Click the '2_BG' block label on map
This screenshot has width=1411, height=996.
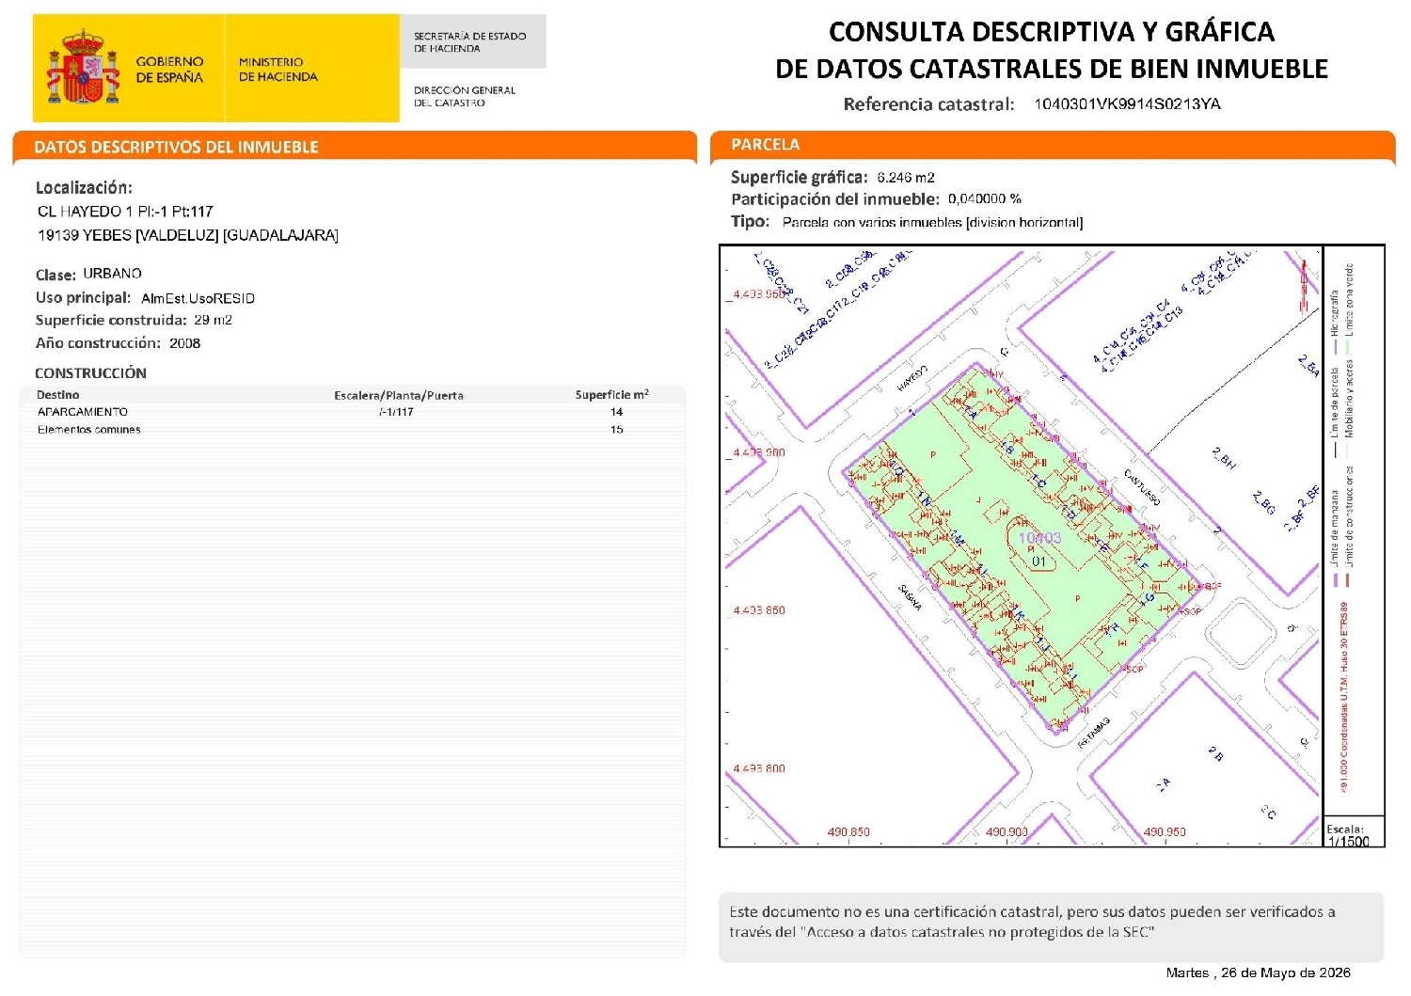(x=1263, y=502)
